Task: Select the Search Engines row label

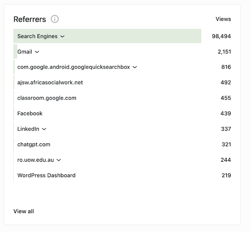Action: [37, 36]
